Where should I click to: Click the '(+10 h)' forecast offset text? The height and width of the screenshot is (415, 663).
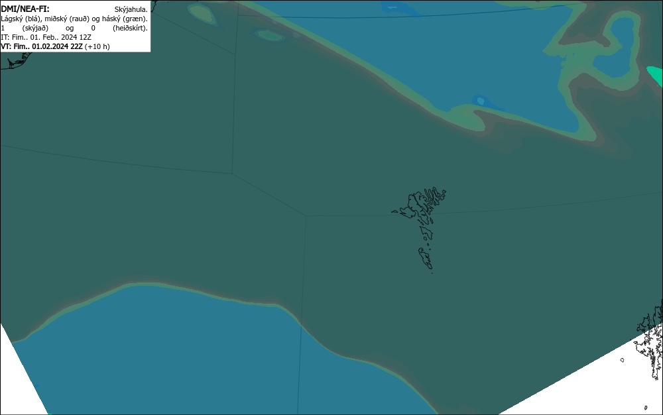tap(97, 46)
